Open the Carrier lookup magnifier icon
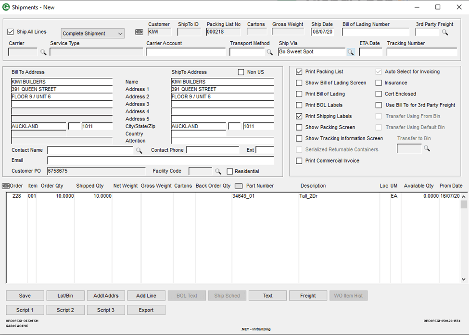The height and width of the screenshot is (335, 469). coord(43,52)
